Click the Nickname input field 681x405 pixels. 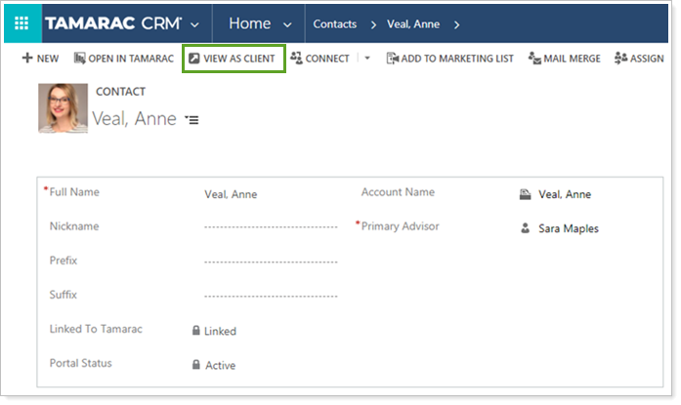tap(271, 227)
